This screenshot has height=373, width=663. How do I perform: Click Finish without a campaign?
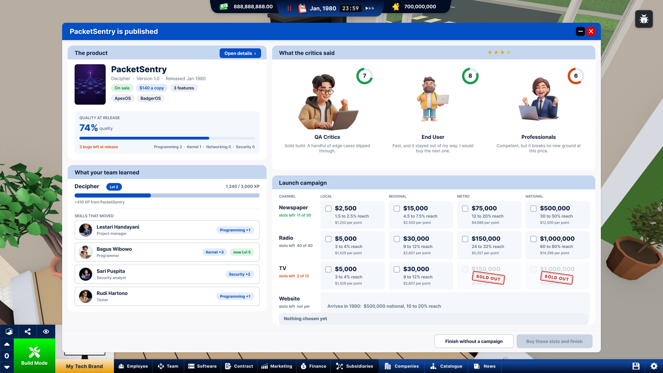[x=474, y=341]
